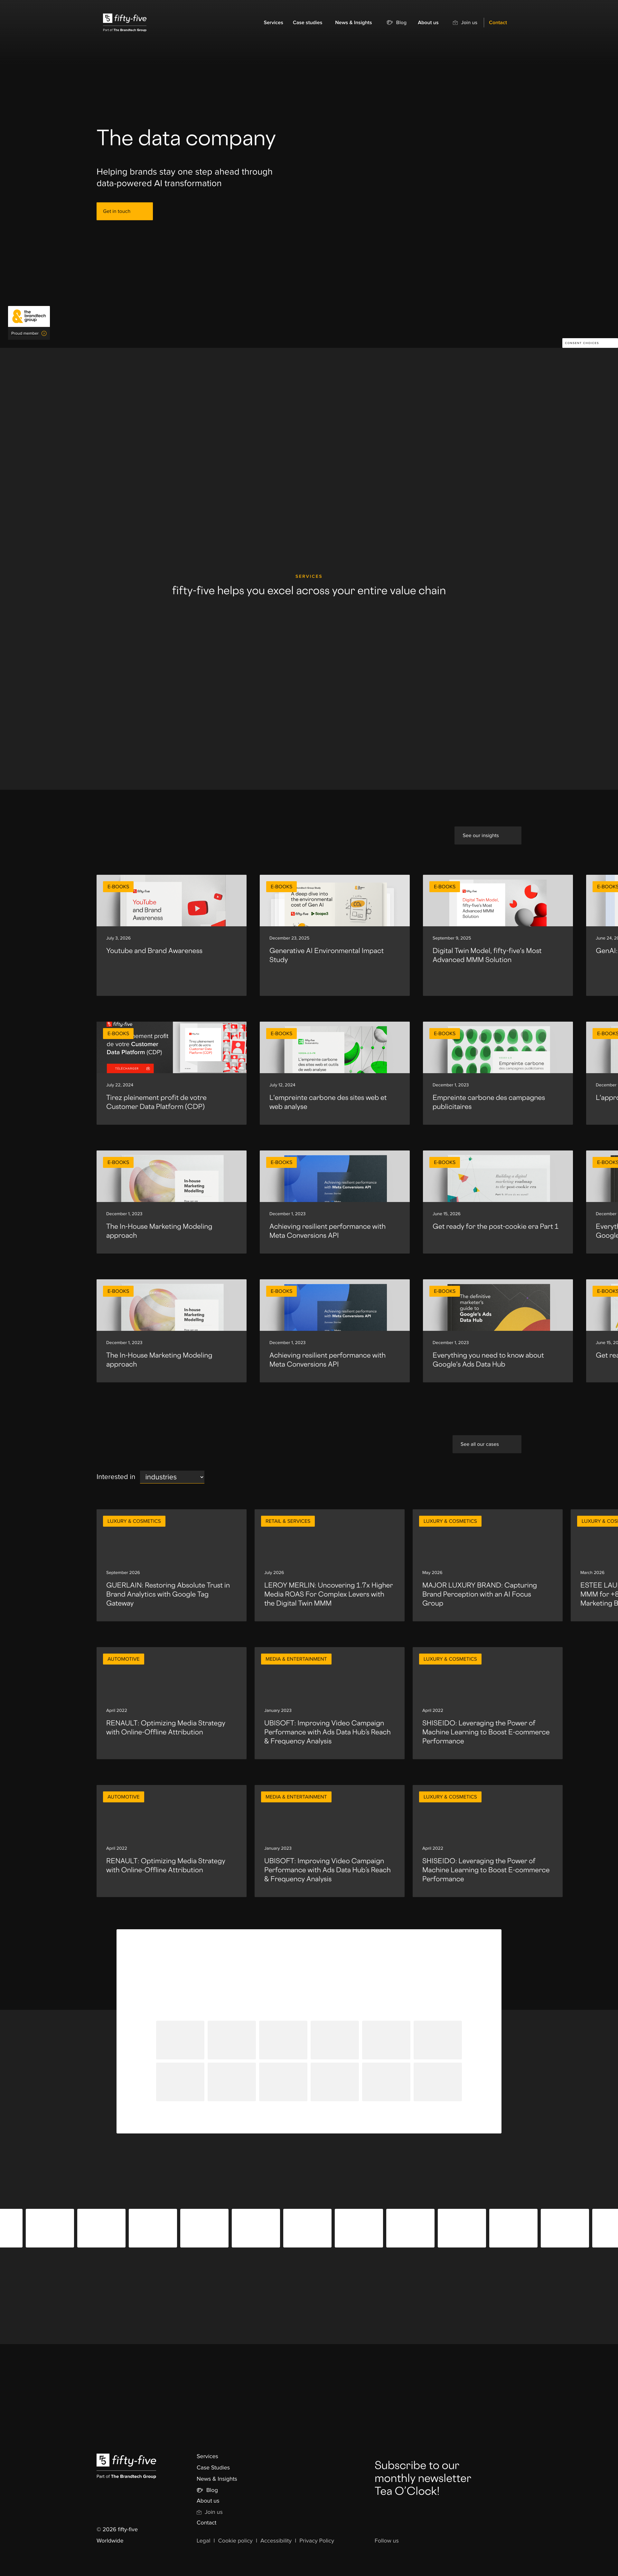The image size is (618, 2576).
Task: Open the Consent choices tab
Action: click(x=590, y=343)
